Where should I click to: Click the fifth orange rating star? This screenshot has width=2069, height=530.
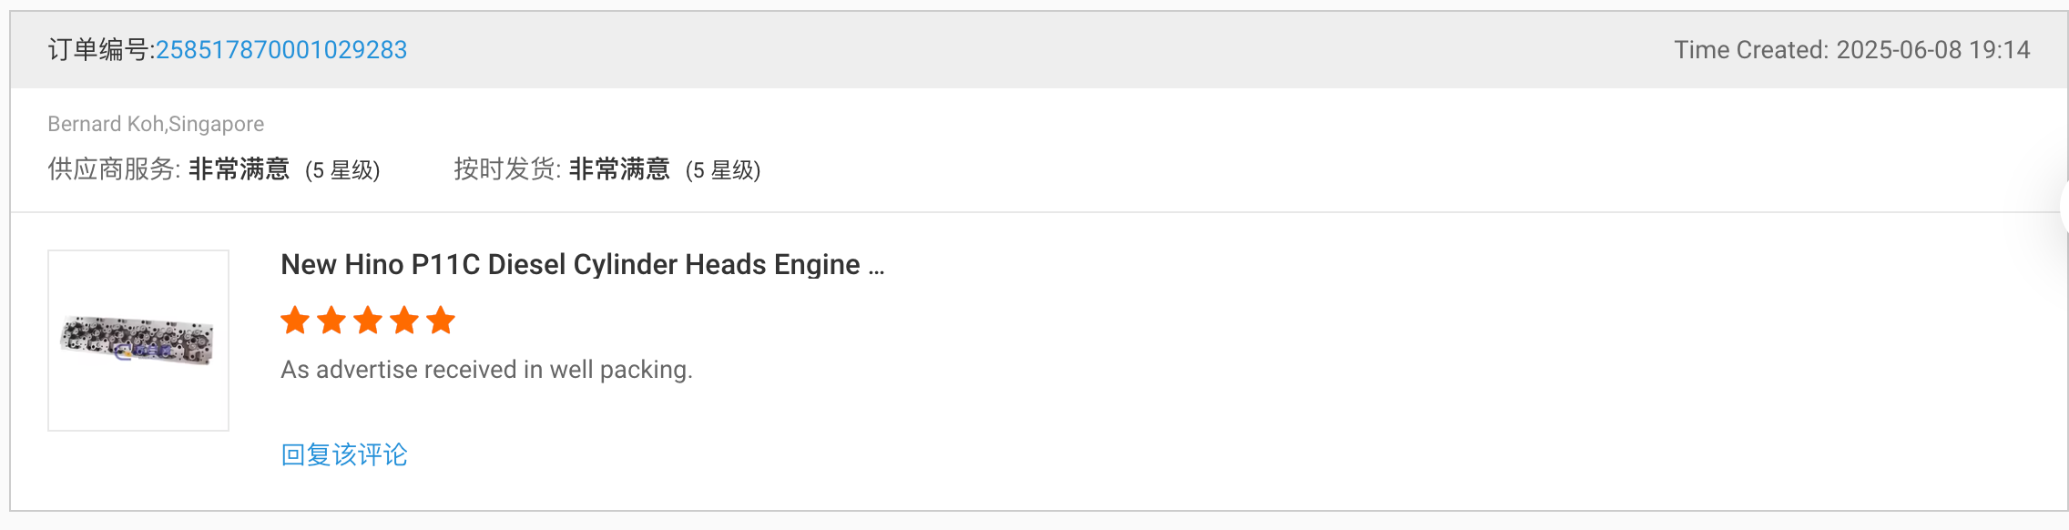pyautogui.click(x=441, y=321)
